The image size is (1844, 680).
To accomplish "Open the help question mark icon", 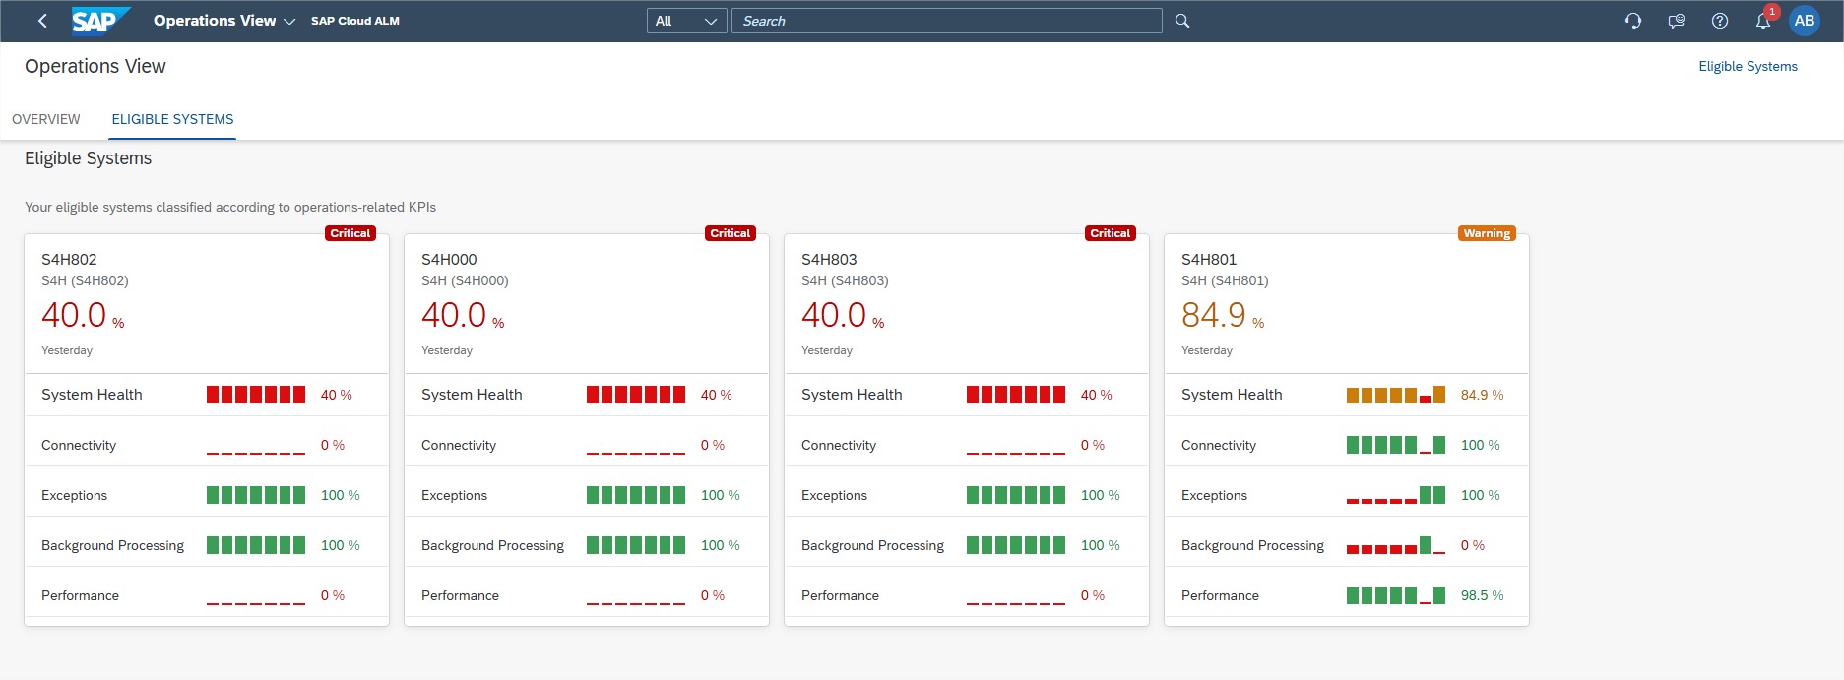I will click(1720, 21).
